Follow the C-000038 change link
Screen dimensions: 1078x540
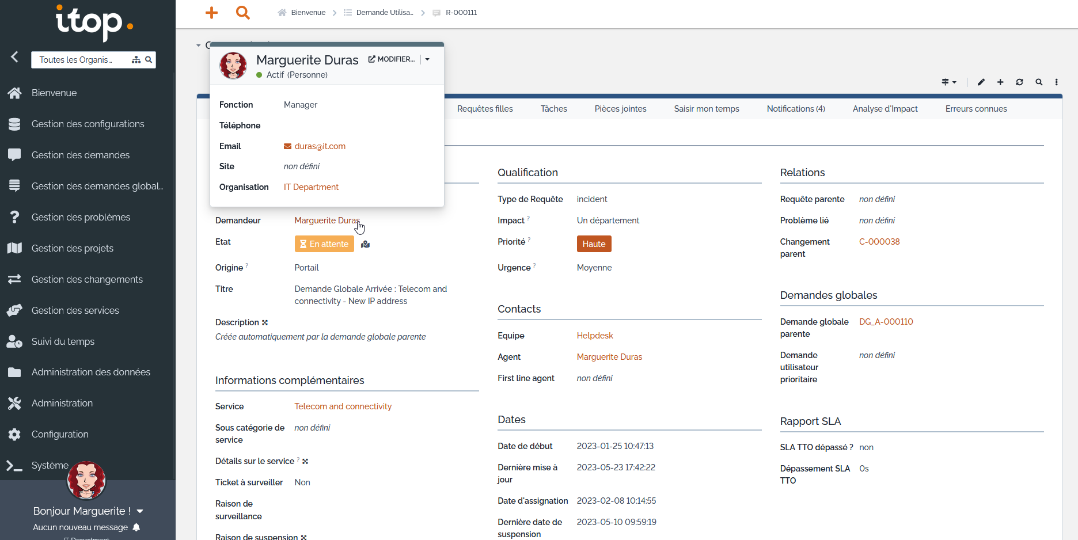[879, 241]
